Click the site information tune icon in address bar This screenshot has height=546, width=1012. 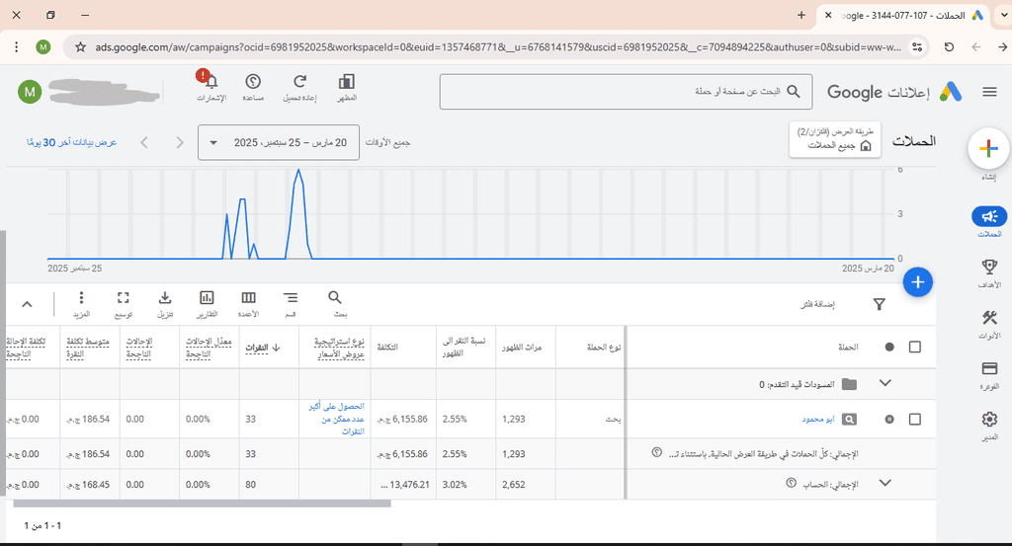click(916, 47)
